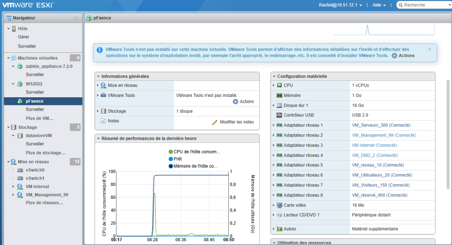Click the datastoreVM icon
Viewport: 452px width, 245px height.
20,136
